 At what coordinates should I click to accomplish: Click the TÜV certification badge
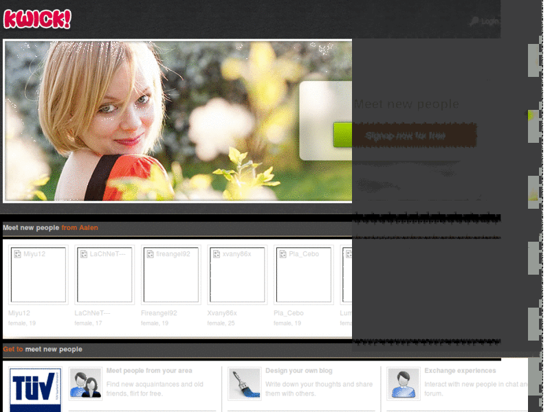(x=35, y=389)
